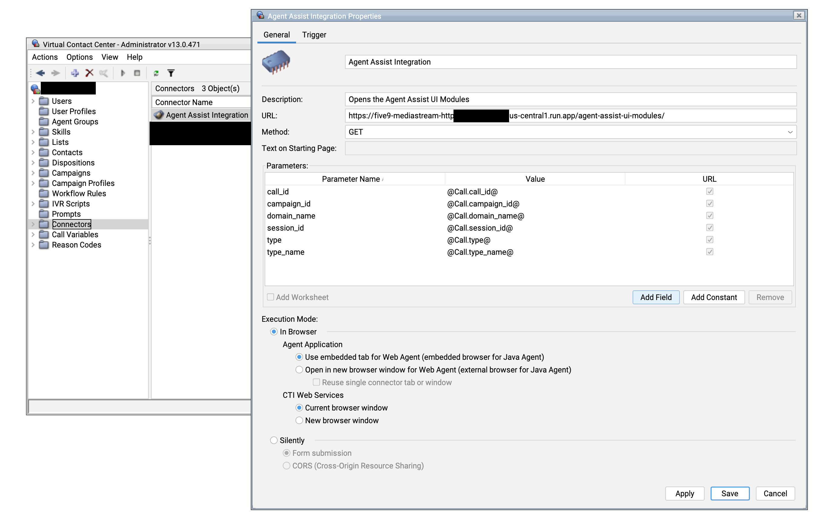Viewport: 826px width, 524px height.
Task: Expand the Connectors tree node
Action: click(x=33, y=225)
